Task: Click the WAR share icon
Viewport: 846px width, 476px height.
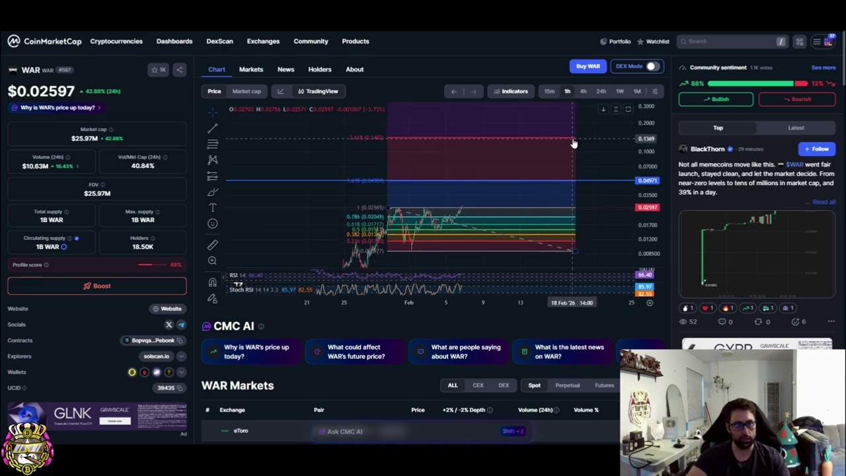Action: click(x=179, y=69)
